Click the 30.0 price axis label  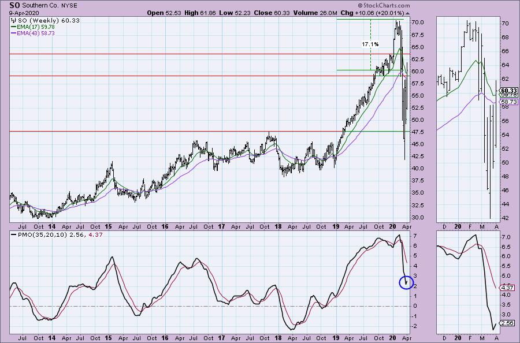[x=417, y=217]
